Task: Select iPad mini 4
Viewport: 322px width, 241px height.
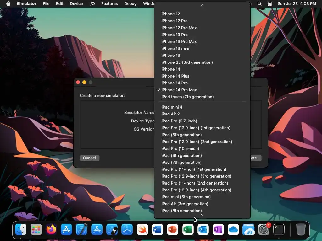Action: 202,107
